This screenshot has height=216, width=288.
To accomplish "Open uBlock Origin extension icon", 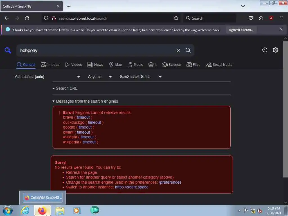I will pyautogui.click(x=271, y=18).
